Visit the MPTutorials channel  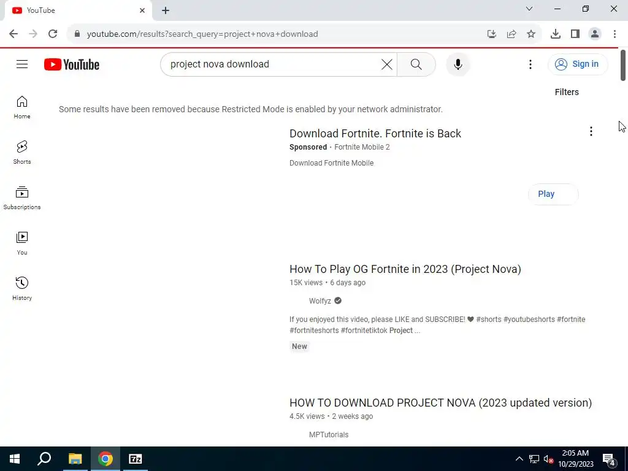[x=329, y=435]
